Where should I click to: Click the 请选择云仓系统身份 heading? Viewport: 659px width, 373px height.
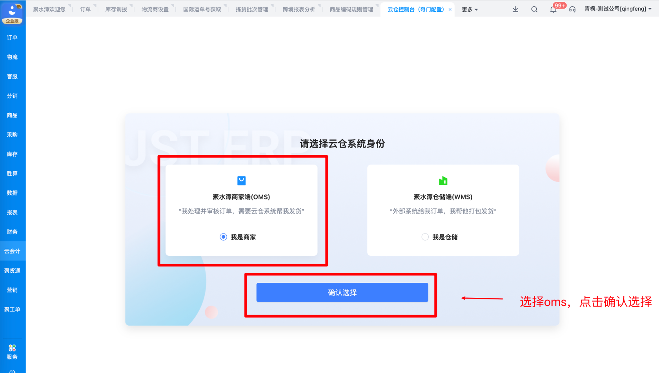click(x=342, y=144)
